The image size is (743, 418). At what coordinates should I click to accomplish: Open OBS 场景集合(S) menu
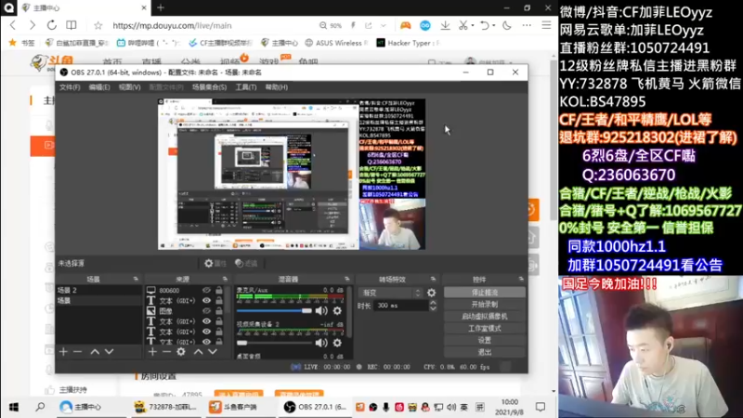tap(209, 87)
